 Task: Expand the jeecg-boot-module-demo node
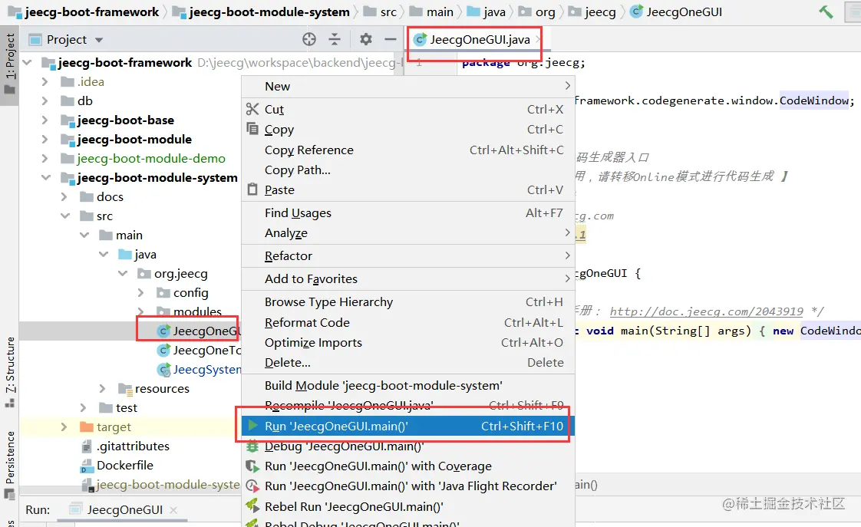coord(45,159)
